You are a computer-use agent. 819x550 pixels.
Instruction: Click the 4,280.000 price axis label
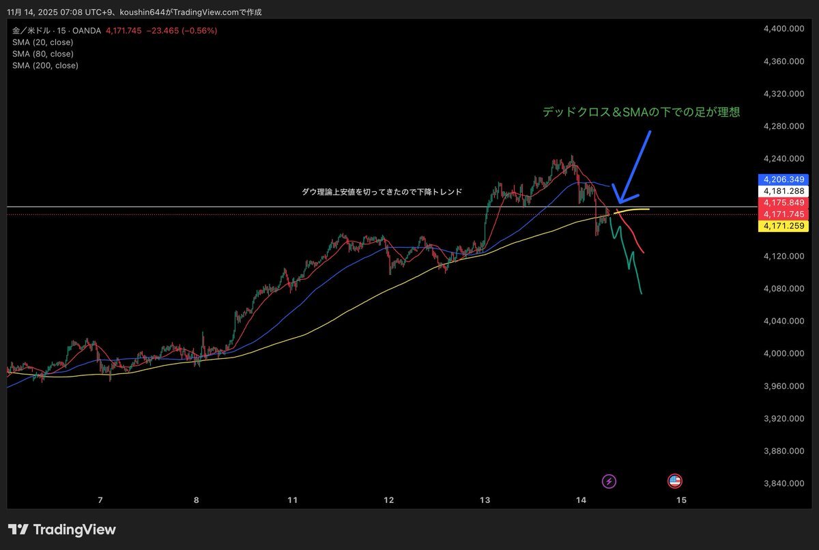click(x=784, y=126)
